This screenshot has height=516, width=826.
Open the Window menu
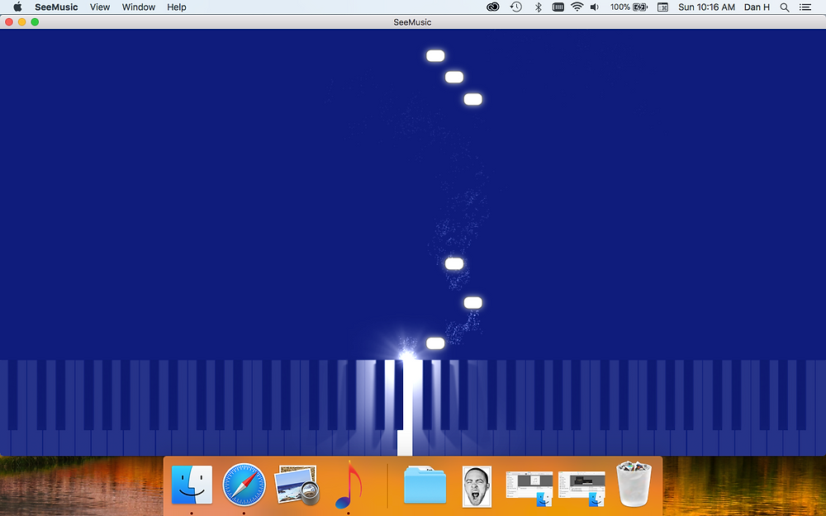139,7
